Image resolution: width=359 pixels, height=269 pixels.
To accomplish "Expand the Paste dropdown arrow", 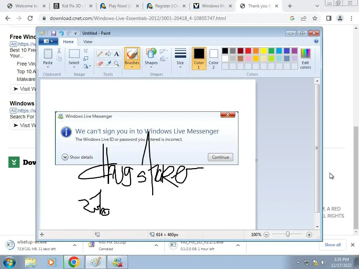I will (48, 67).
